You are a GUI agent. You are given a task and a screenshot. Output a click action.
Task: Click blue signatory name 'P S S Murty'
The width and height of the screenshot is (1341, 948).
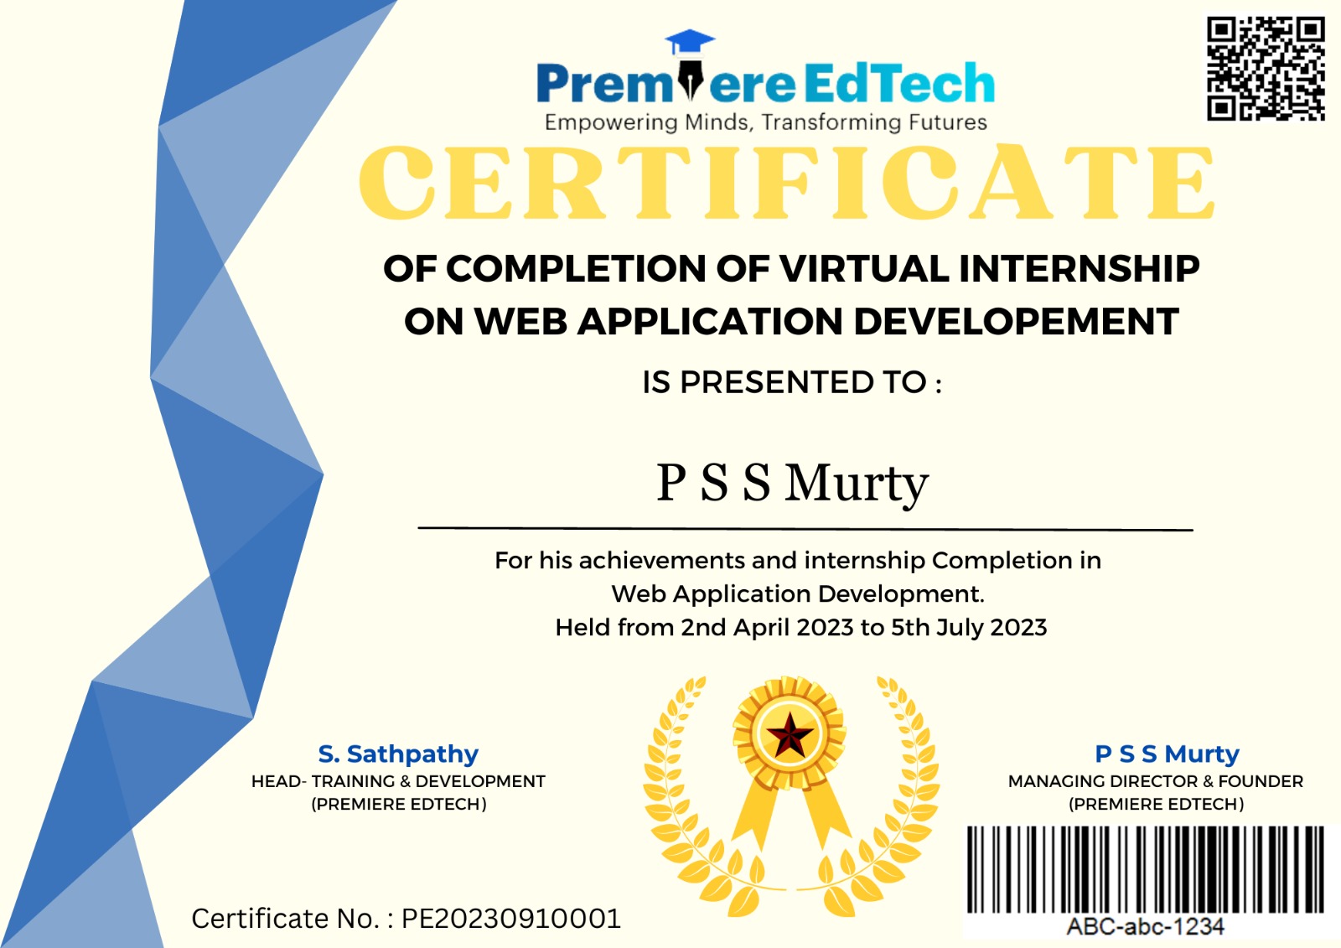tap(1168, 754)
